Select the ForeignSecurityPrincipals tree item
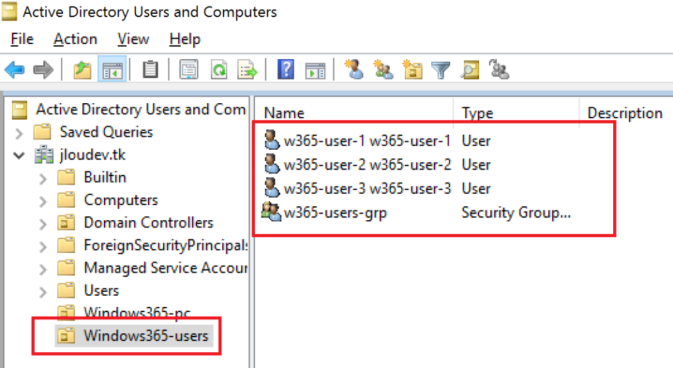 [166, 245]
